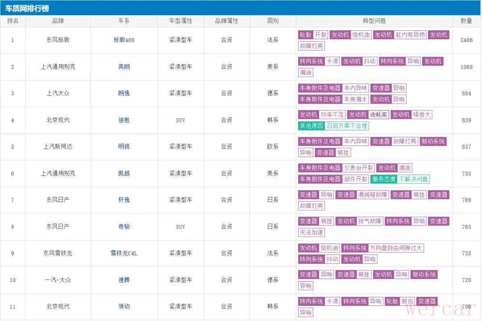
Task: Open the 明锐 model link
Action: pyautogui.click(x=124, y=146)
